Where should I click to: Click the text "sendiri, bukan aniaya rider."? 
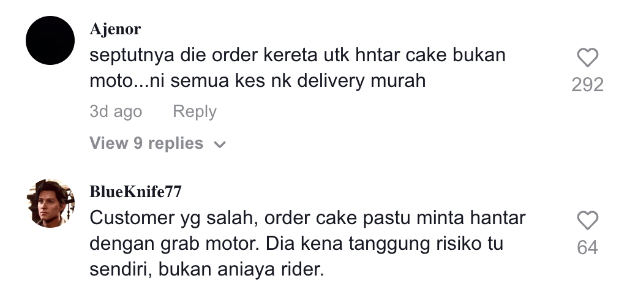coord(207,269)
